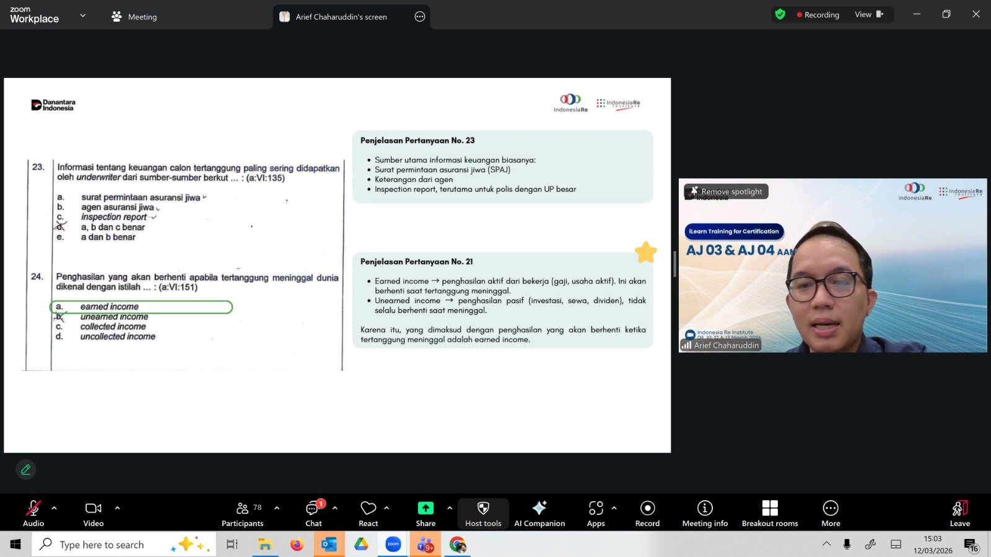Expand the video options chevron
991x557 pixels.
click(x=117, y=508)
